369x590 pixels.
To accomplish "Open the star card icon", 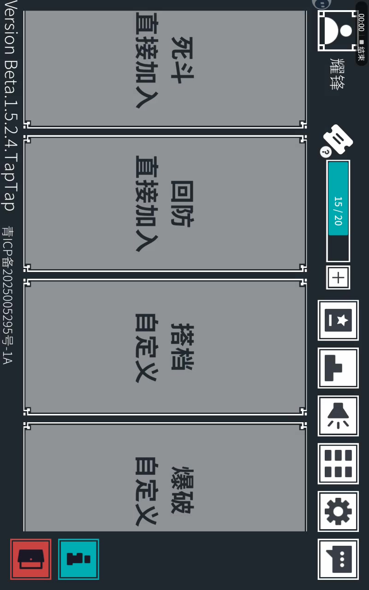I will click(338, 320).
